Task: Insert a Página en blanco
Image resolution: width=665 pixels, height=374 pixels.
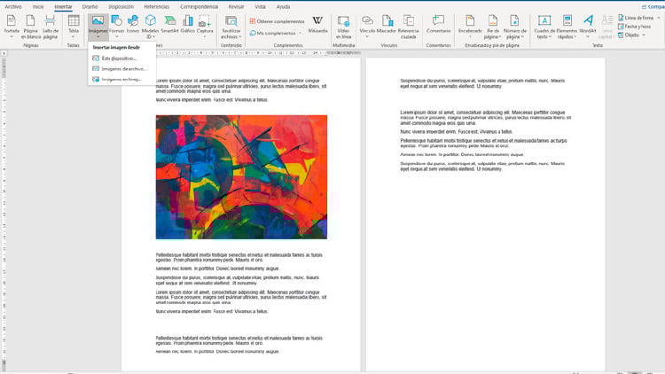Action: click(31, 24)
